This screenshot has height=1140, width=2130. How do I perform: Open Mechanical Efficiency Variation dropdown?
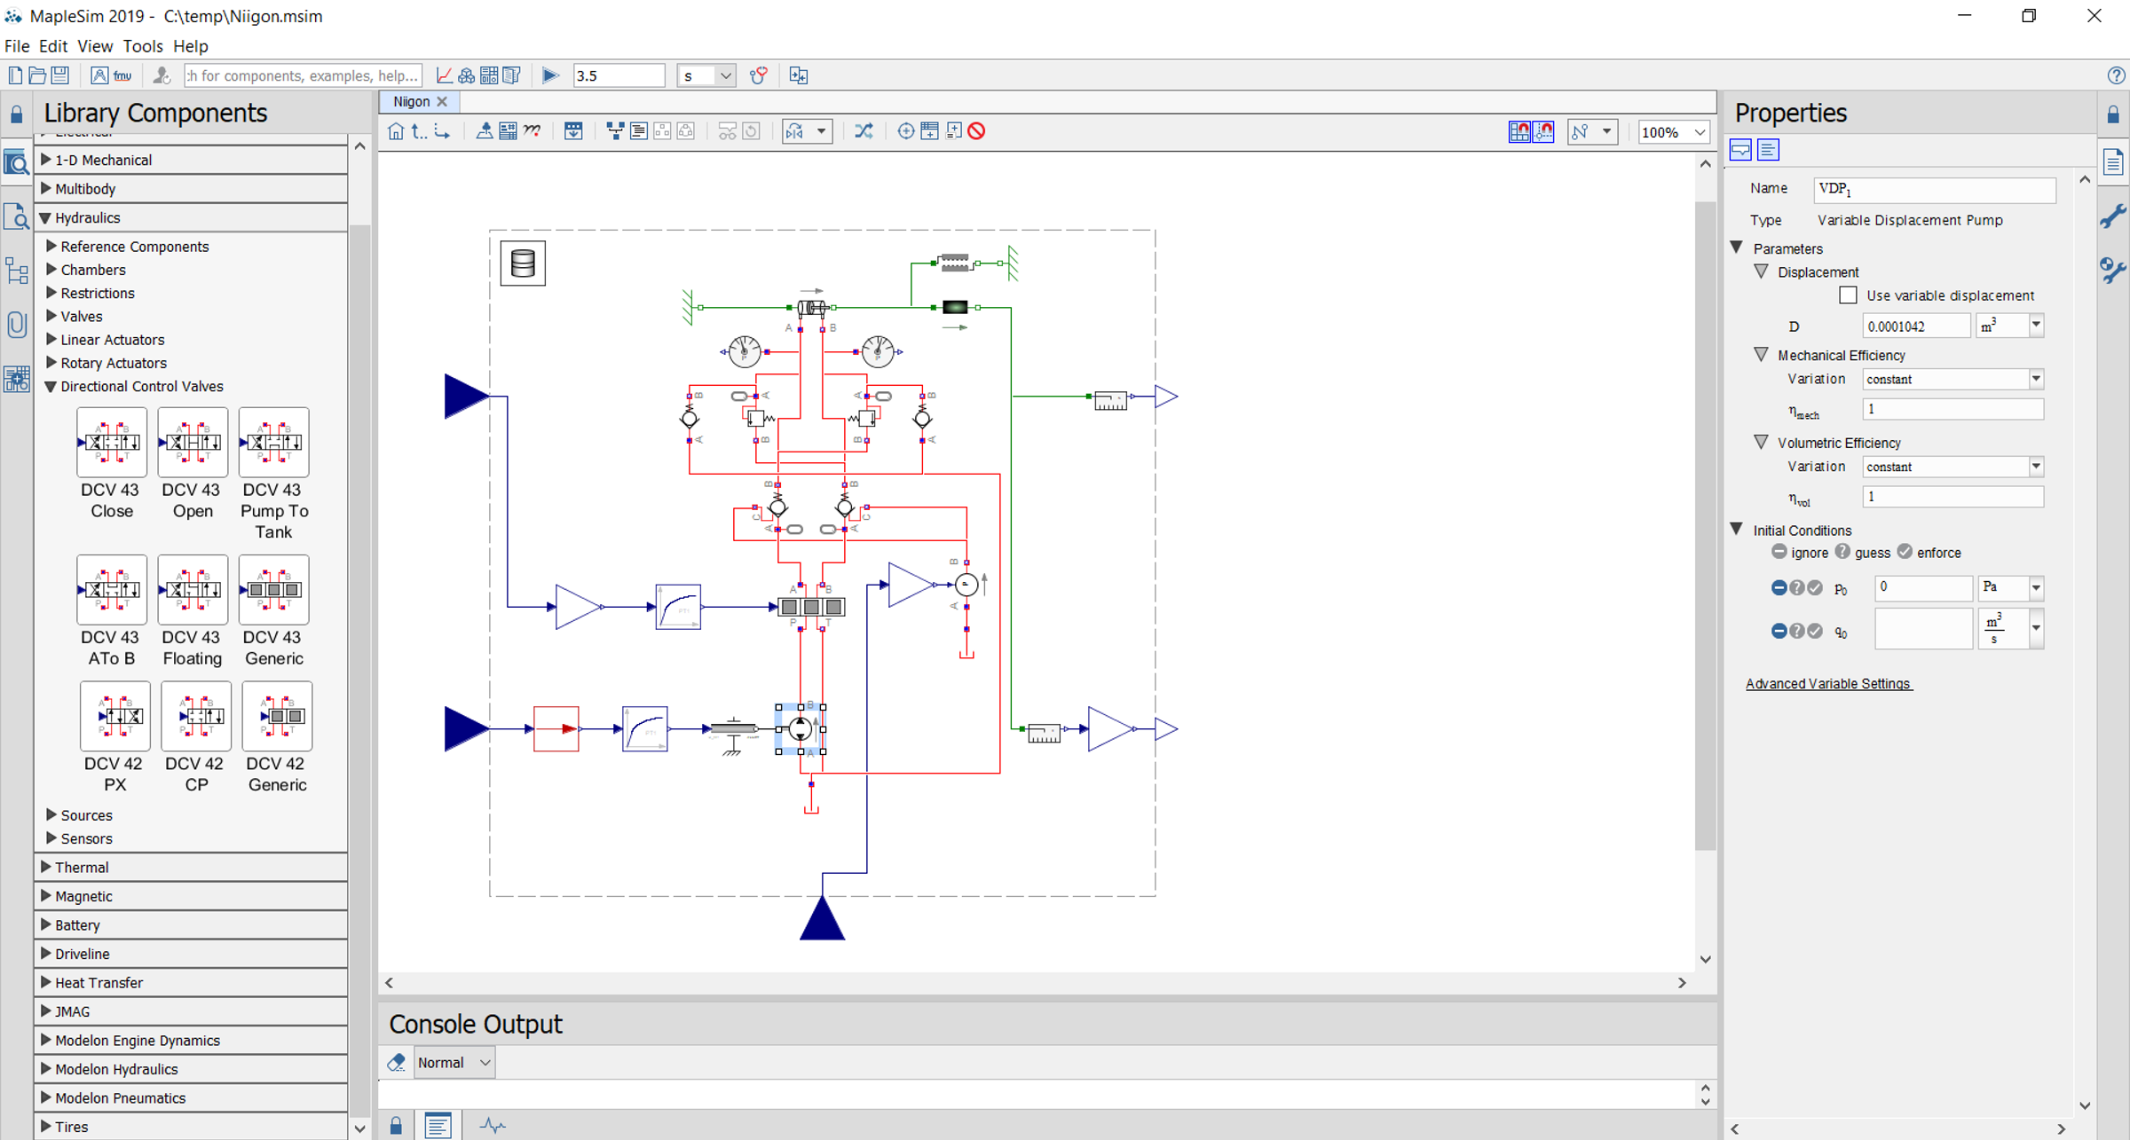[2036, 379]
